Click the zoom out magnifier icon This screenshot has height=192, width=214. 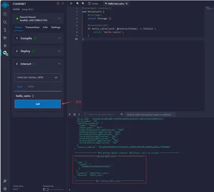coord(77,3)
